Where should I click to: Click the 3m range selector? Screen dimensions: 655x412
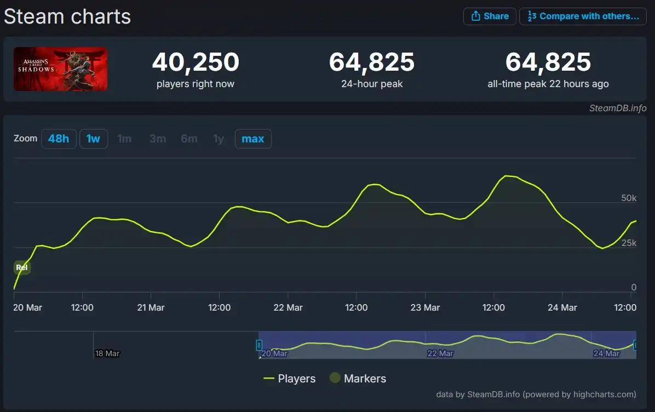coord(158,139)
